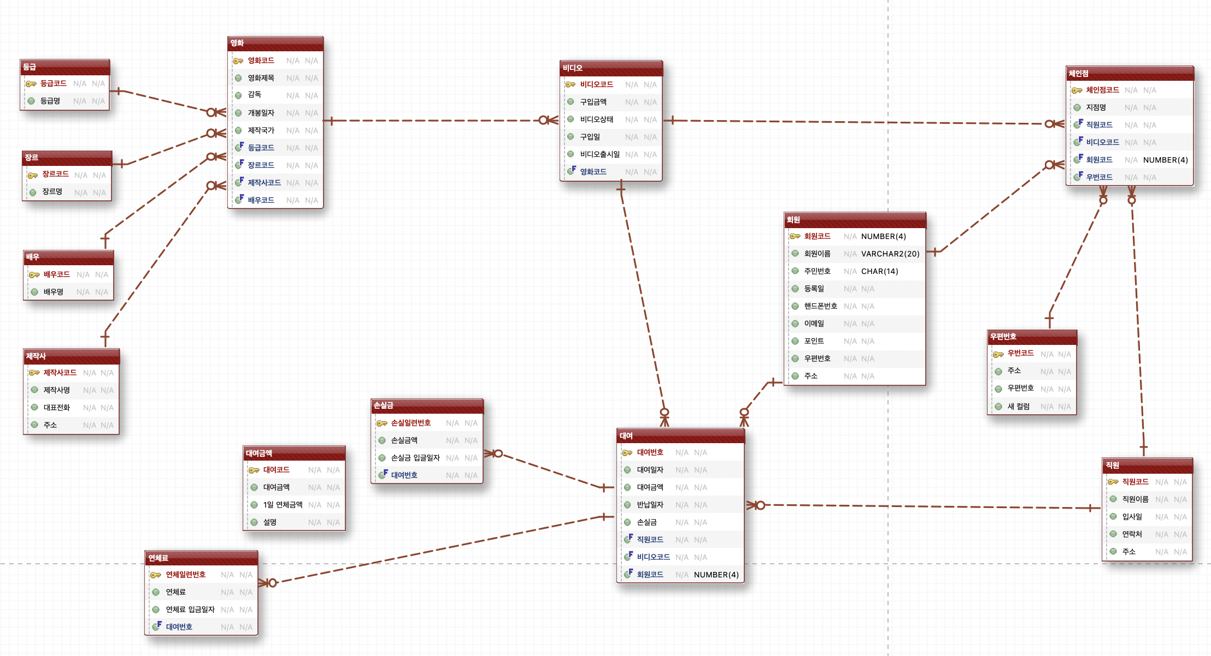This screenshot has width=1211, height=656.
Task: Click the green column icon of 회원이름
Action: click(795, 254)
